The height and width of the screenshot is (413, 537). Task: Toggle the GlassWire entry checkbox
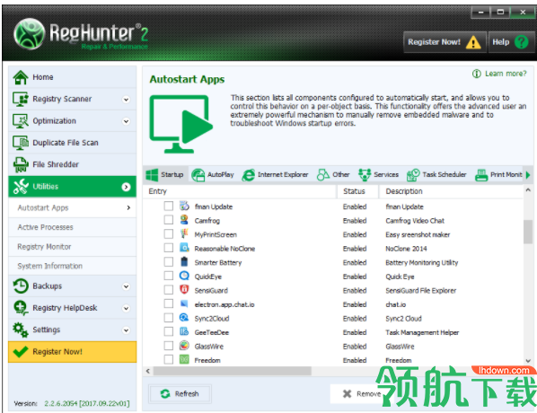[x=169, y=346]
